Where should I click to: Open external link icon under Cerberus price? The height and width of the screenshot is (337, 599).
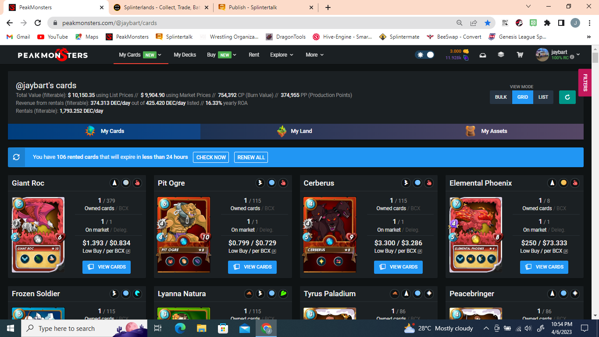point(420,251)
